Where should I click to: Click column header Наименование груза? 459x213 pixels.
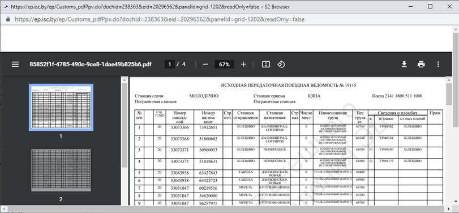click(x=333, y=116)
